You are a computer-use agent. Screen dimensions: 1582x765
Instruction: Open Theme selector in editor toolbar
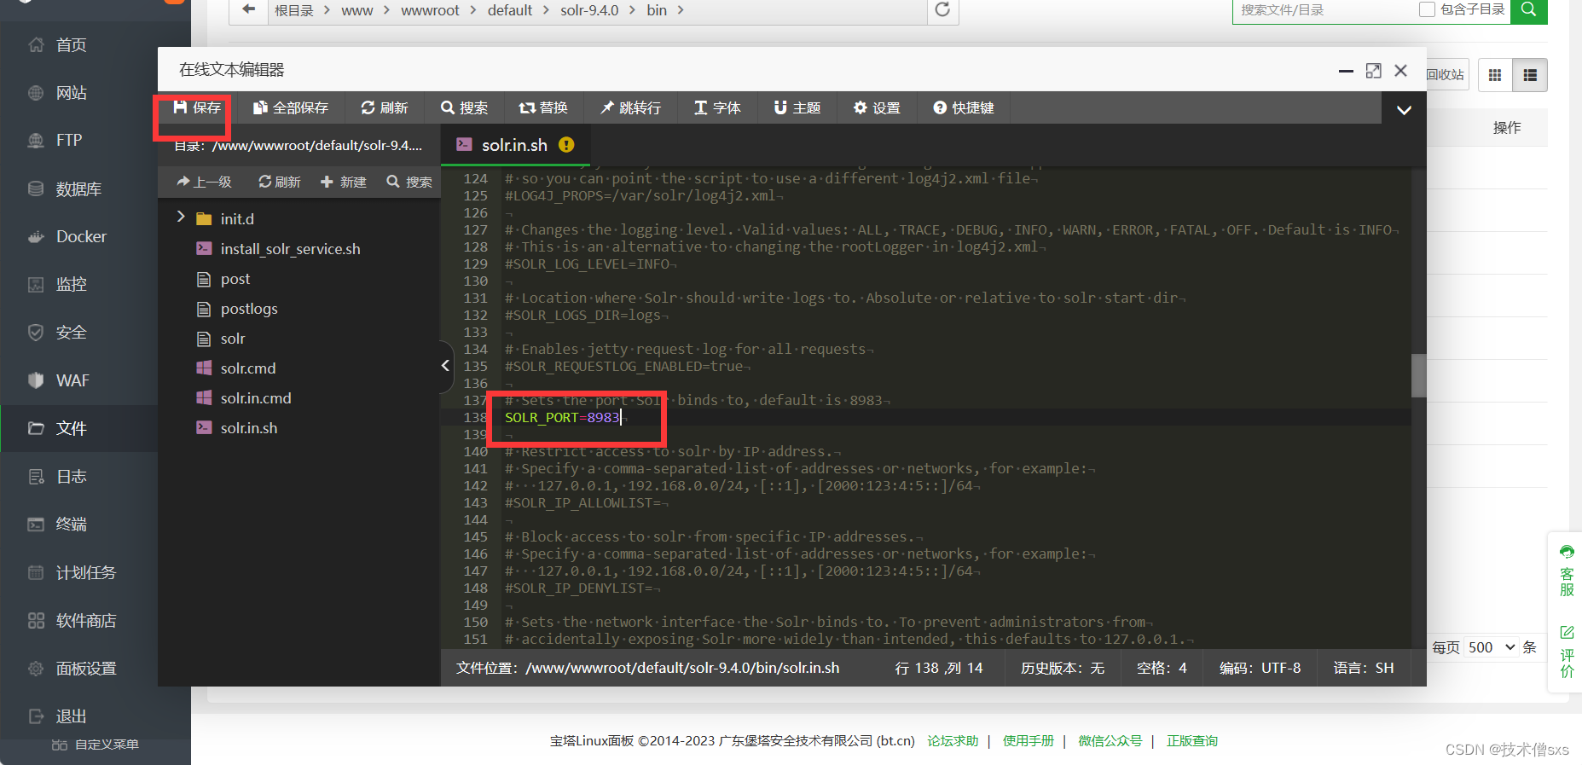pyautogui.click(x=797, y=107)
